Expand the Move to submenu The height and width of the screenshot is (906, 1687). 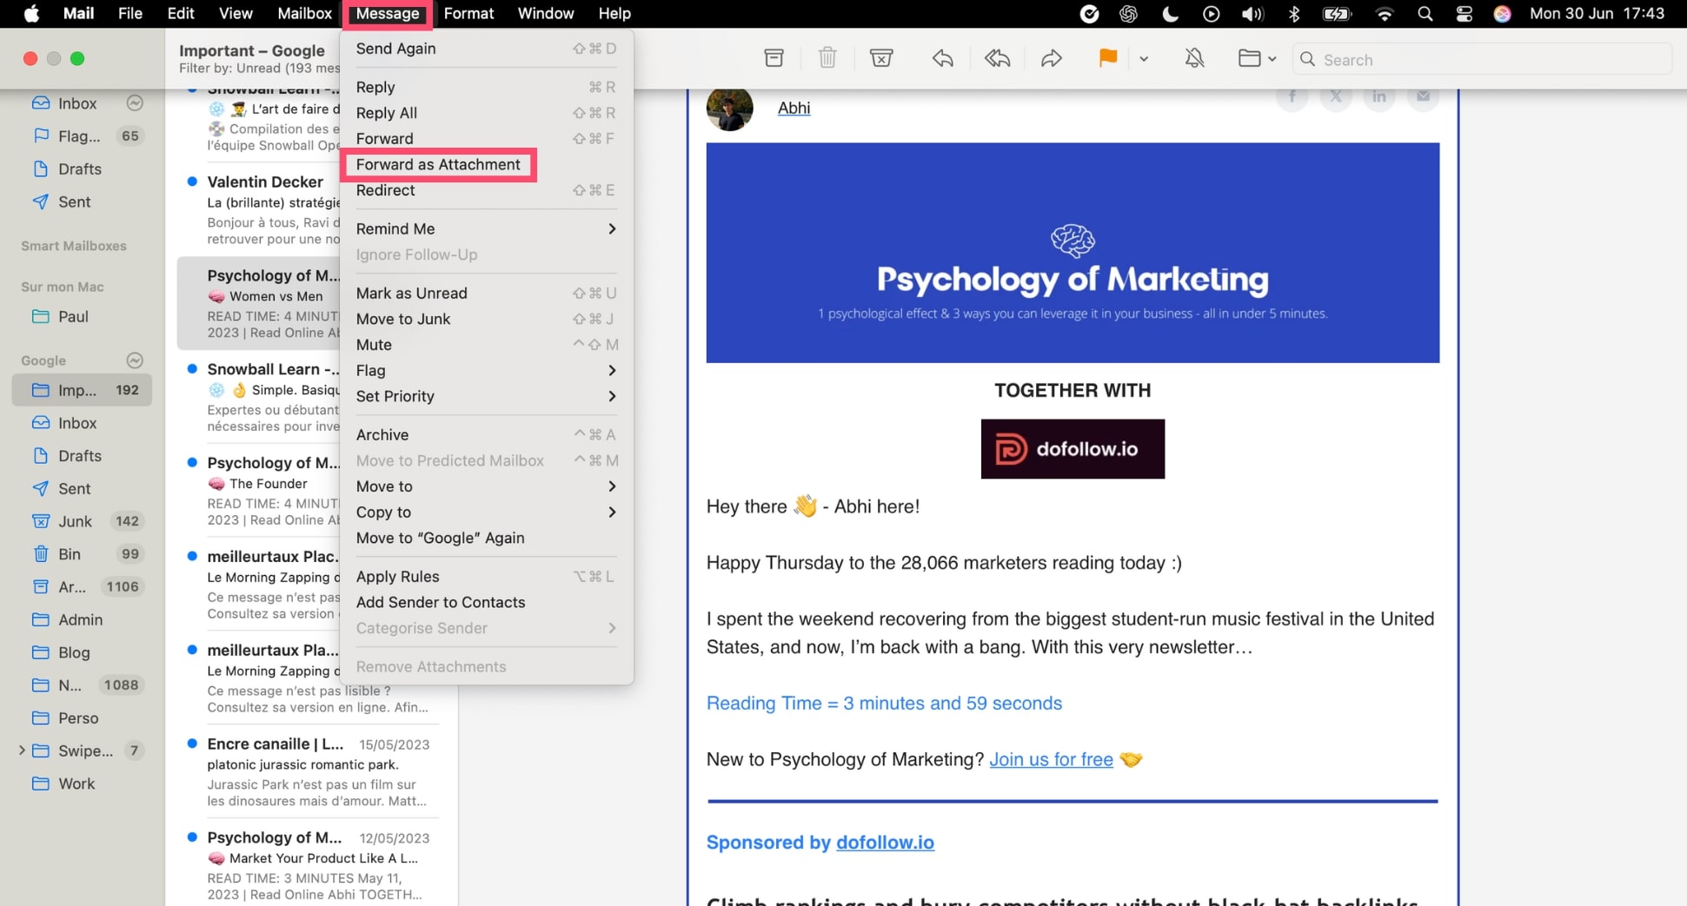(486, 486)
